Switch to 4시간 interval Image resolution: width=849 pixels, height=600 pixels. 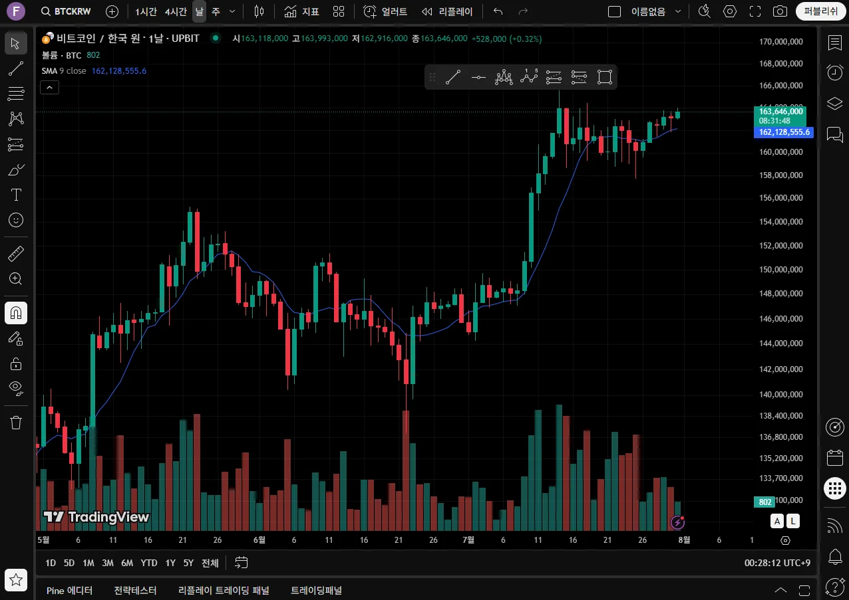(x=176, y=11)
